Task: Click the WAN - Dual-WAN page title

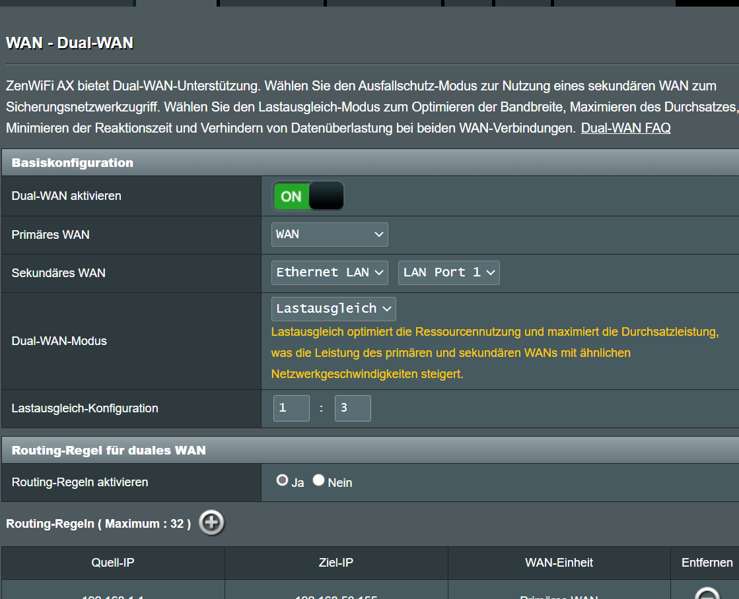Action: pyautogui.click(x=69, y=44)
